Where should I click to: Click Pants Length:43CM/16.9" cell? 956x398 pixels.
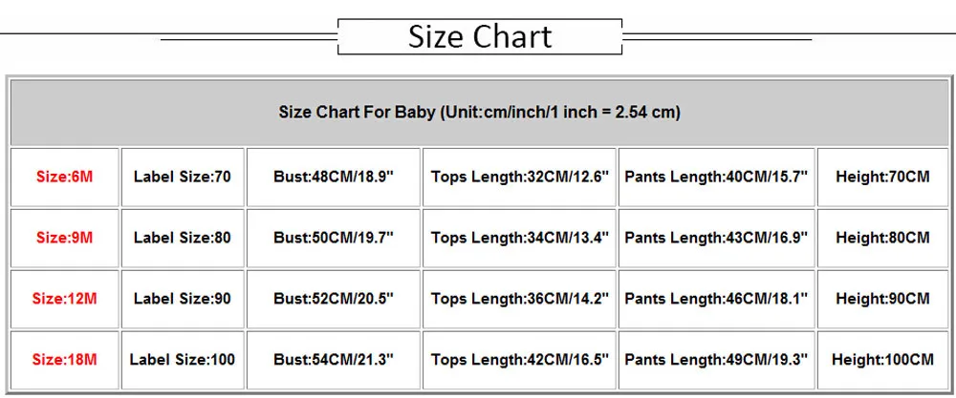716,238
